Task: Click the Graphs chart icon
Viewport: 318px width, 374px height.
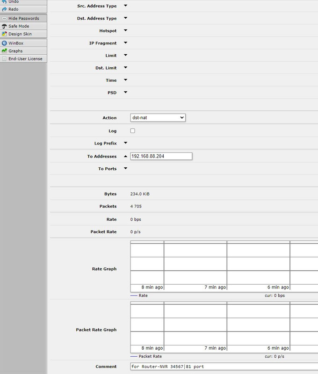Action: (4, 51)
